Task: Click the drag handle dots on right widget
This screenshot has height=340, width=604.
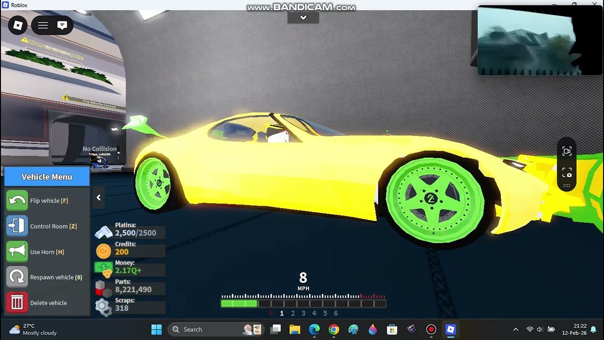Action: (x=567, y=186)
